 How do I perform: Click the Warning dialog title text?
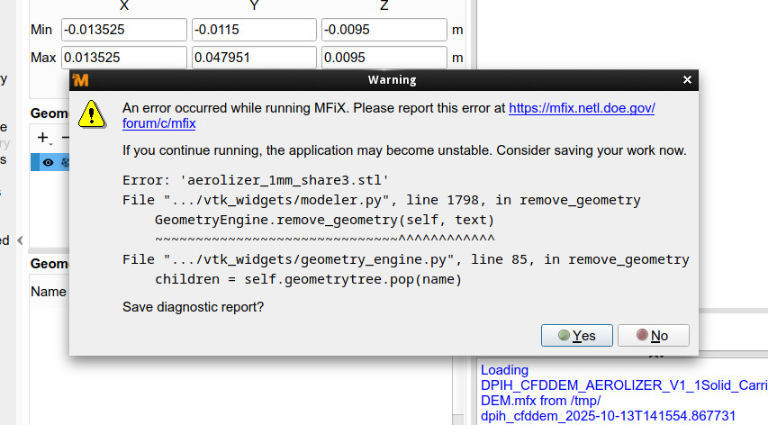(x=392, y=80)
